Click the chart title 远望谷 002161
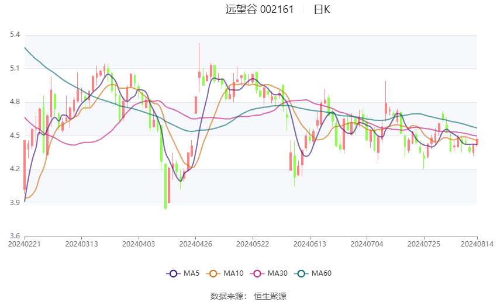The width and height of the screenshot is (497, 302). [260, 9]
